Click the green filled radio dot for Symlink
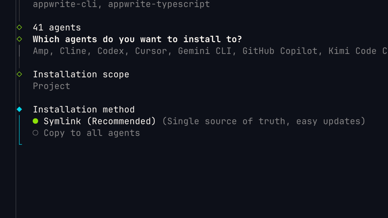 click(x=35, y=121)
